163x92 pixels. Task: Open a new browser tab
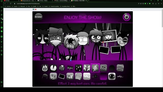[89, 1]
